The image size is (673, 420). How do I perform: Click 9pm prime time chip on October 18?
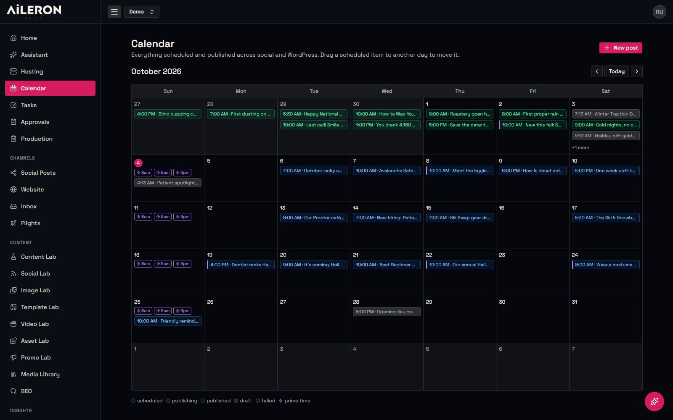tap(182, 264)
